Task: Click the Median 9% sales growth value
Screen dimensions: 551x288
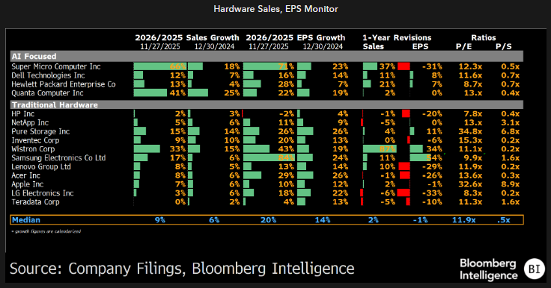Action: [x=160, y=219]
